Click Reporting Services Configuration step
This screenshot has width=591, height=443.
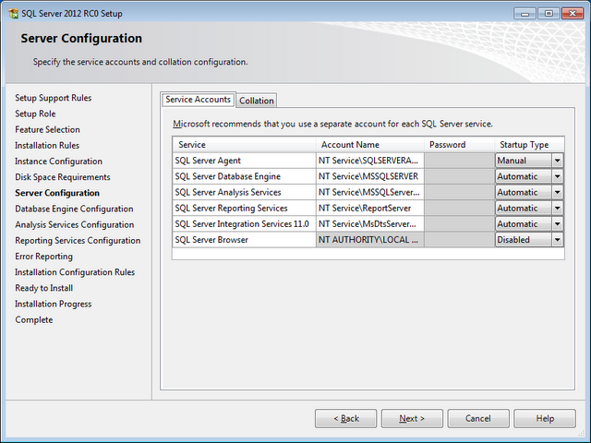pos(78,240)
